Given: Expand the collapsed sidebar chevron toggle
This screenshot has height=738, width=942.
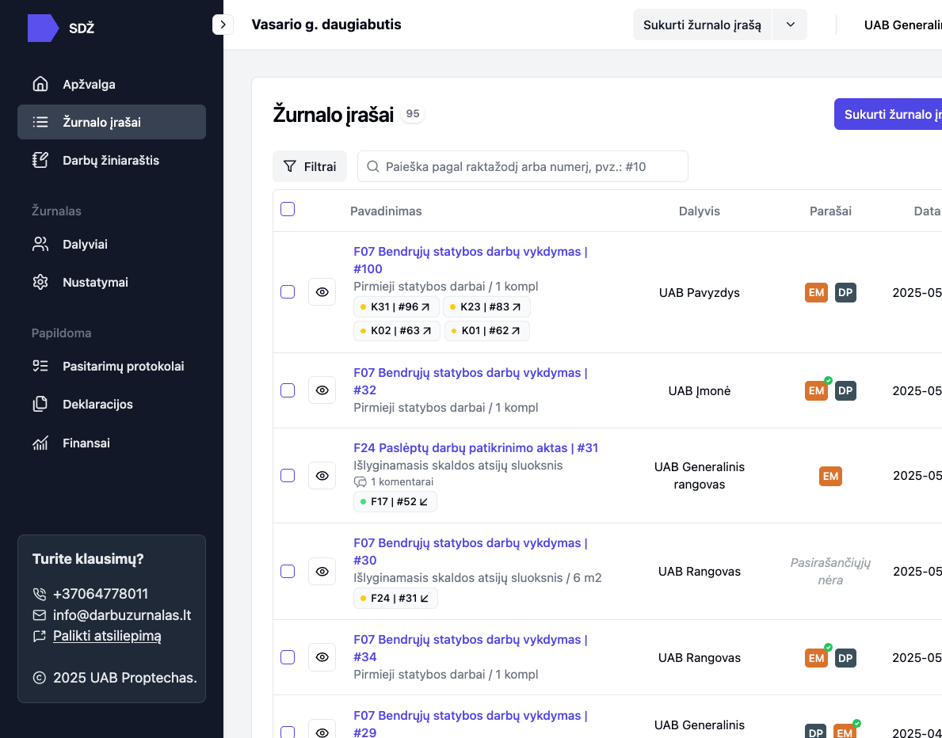Looking at the screenshot, I should pyautogui.click(x=223, y=25).
